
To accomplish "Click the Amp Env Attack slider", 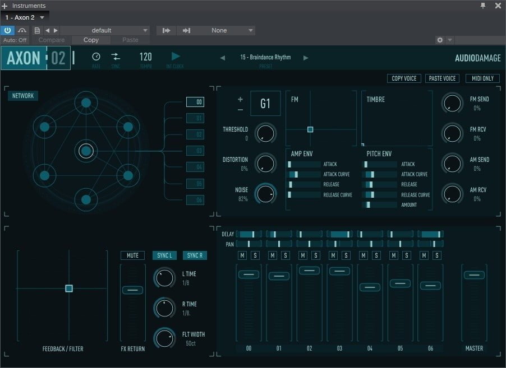I will click(x=303, y=164).
